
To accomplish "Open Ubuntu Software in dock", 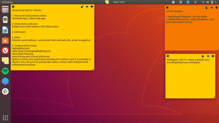I will pos(5,40).
